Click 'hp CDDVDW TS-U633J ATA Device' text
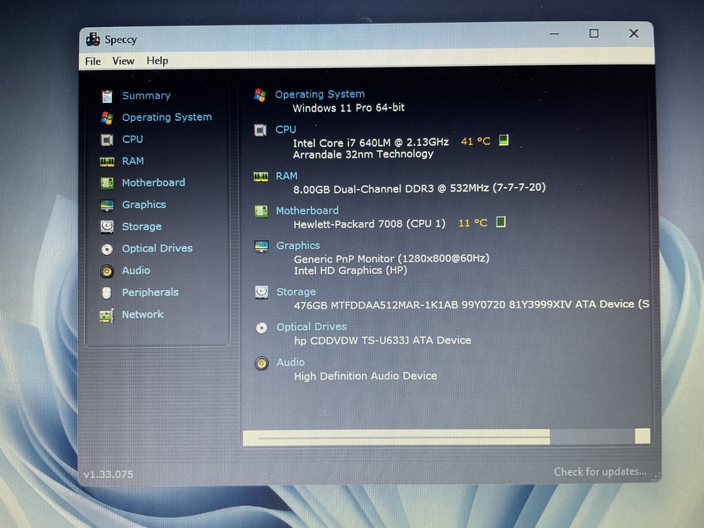 pyautogui.click(x=383, y=341)
